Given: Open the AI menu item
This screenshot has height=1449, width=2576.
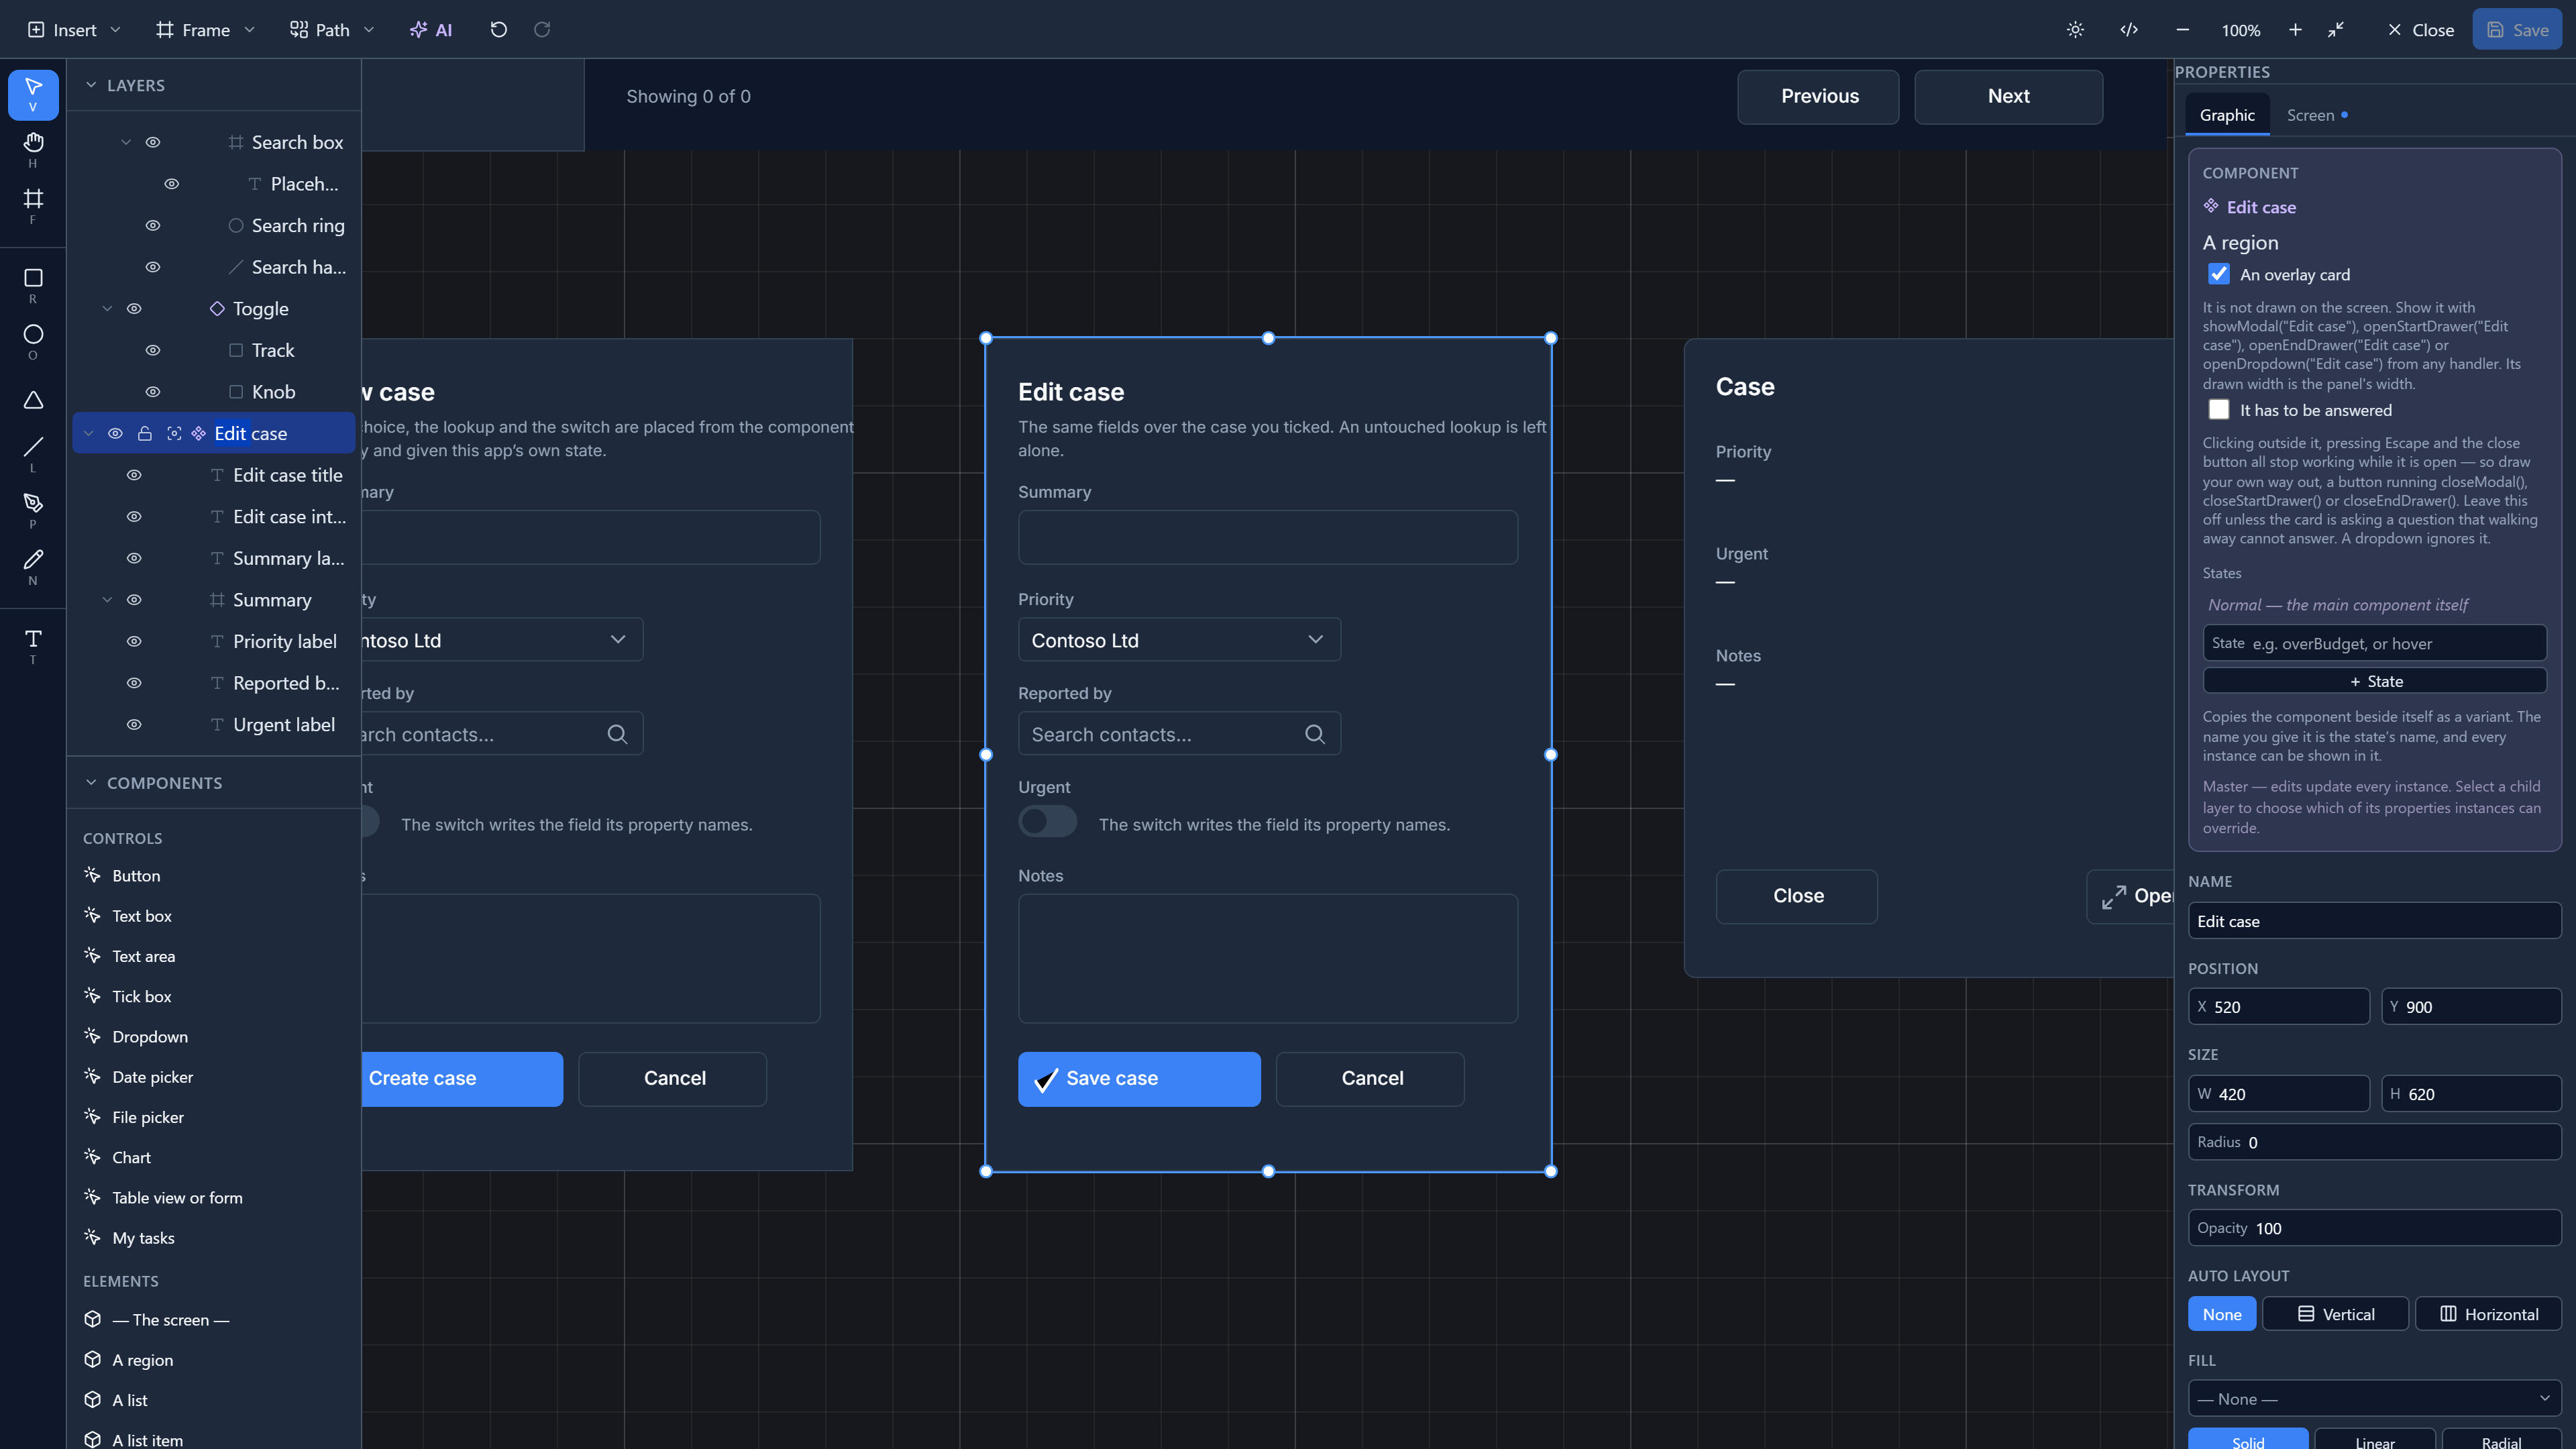Looking at the screenshot, I should point(431,30).
